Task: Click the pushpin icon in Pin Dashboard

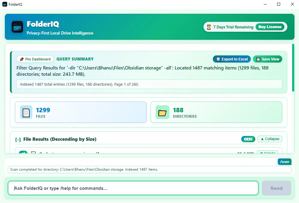Action: pyautogui.click(x=22, y=59)
